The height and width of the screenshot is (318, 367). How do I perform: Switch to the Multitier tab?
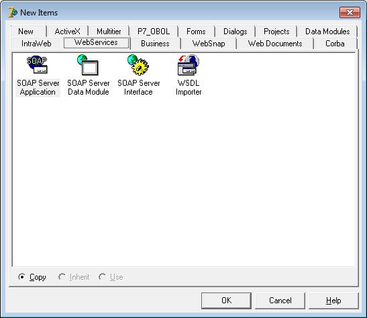coord(109,32)
